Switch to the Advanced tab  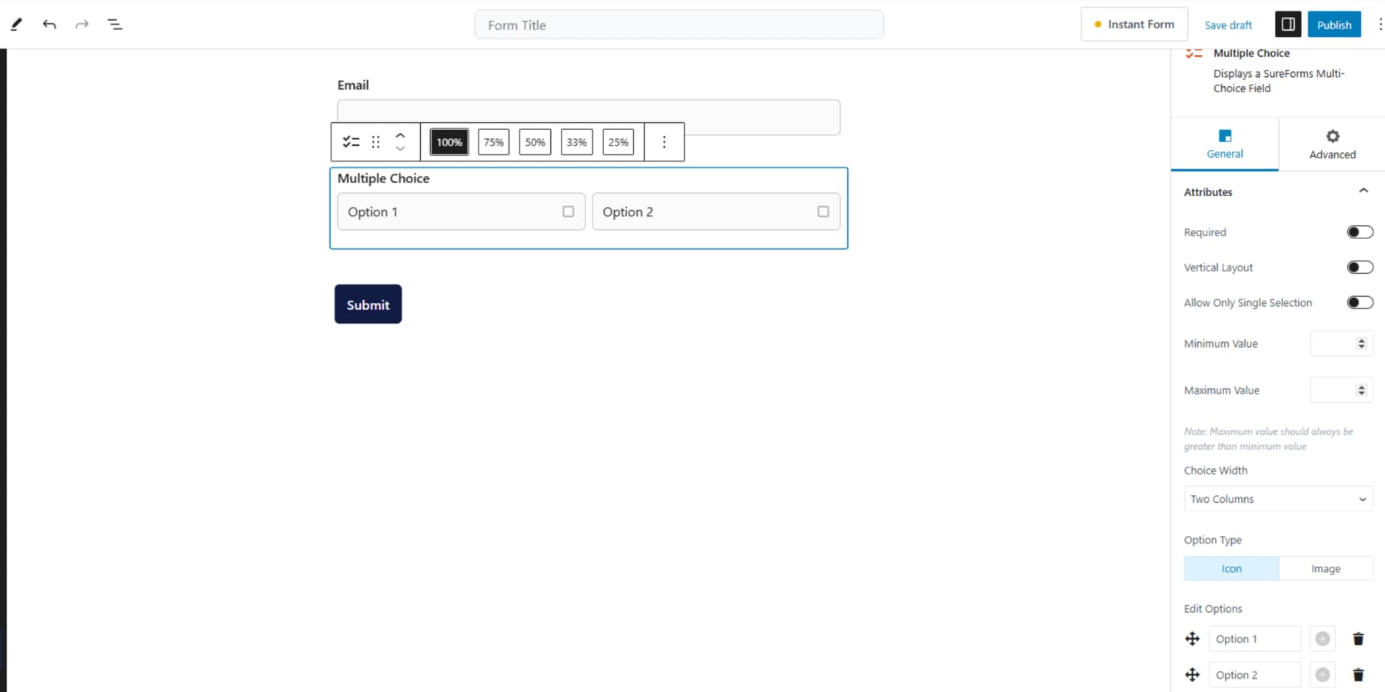point(1331,145)
